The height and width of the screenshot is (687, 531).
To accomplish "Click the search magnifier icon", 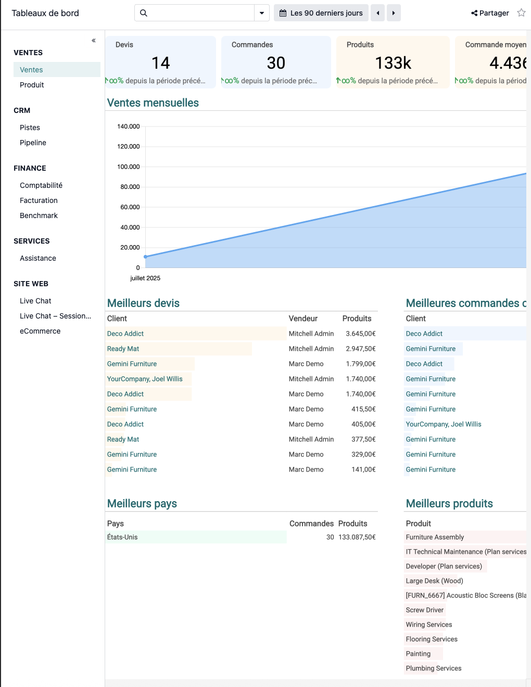I will (144, 13).
